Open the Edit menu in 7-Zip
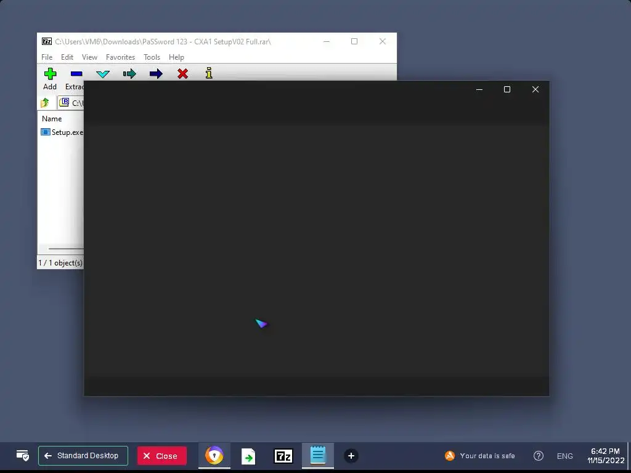This screenshot has width=631, height=473. click(67, 57)
